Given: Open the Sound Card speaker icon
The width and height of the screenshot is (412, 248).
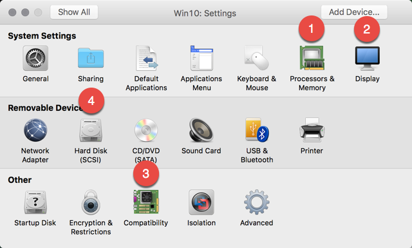Looking at the screenshot, I should coord(201,130).
